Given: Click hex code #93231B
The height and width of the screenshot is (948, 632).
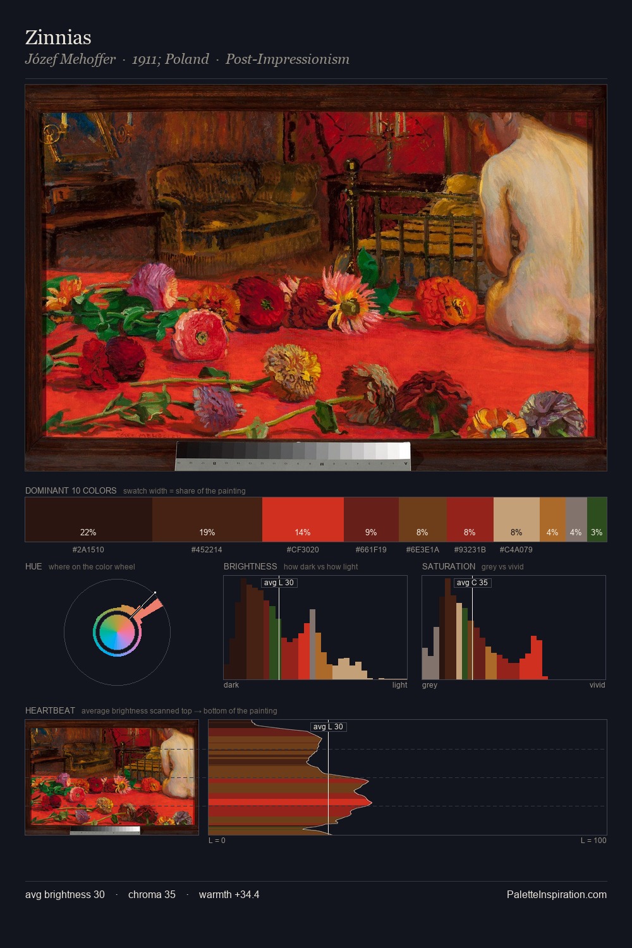Looking at the screenshot, I should coord(470,550).
